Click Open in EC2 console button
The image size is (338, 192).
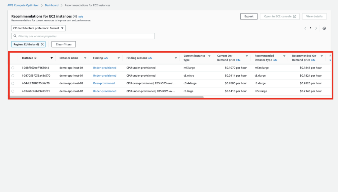coord(280,16)
